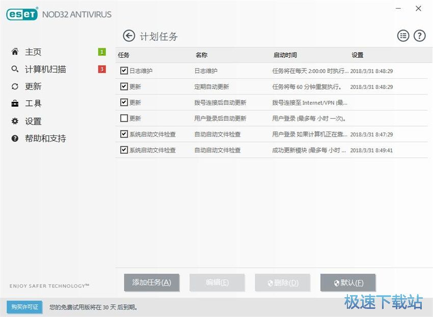Click the green notification badge on 主页

(102, 52)
